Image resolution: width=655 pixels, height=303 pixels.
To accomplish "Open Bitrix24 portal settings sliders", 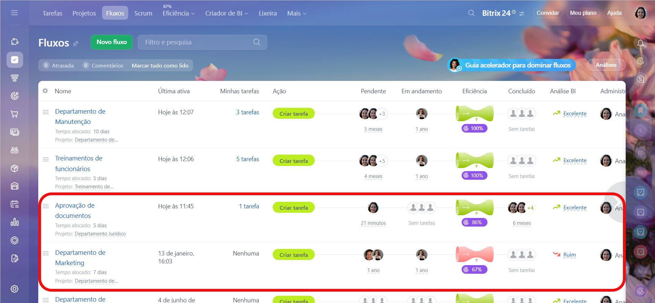I will click(x=522, y=14).
